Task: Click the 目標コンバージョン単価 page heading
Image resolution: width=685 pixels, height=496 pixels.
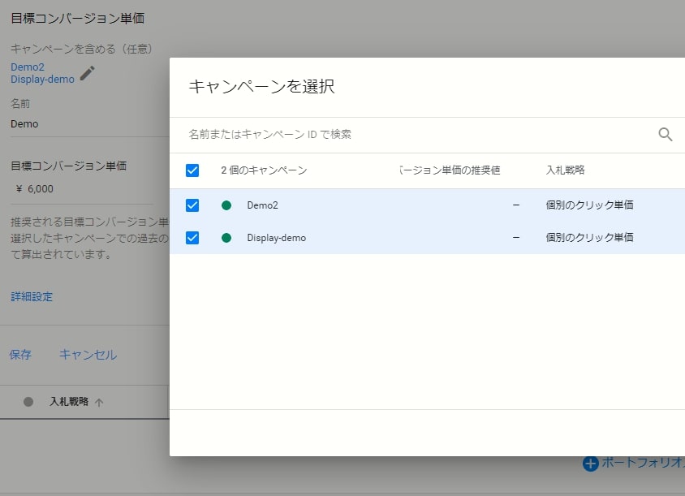Action: tap(77, 19)
